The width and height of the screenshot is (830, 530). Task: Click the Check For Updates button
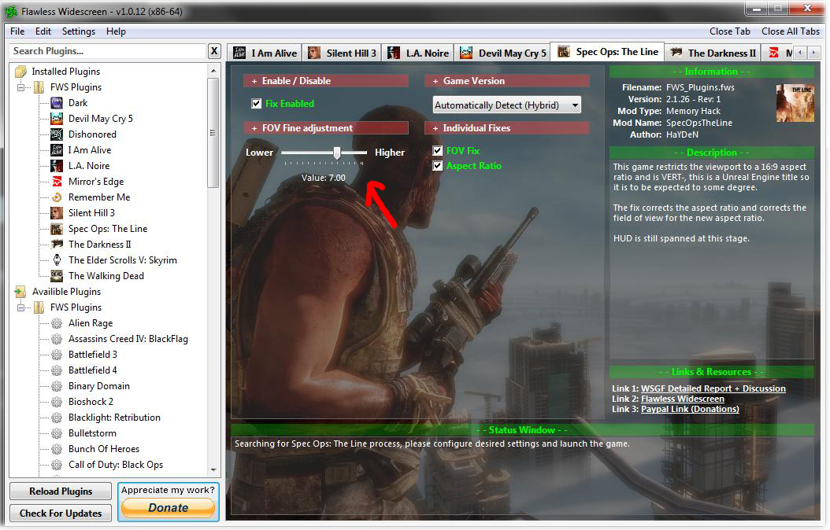point(61,513)
